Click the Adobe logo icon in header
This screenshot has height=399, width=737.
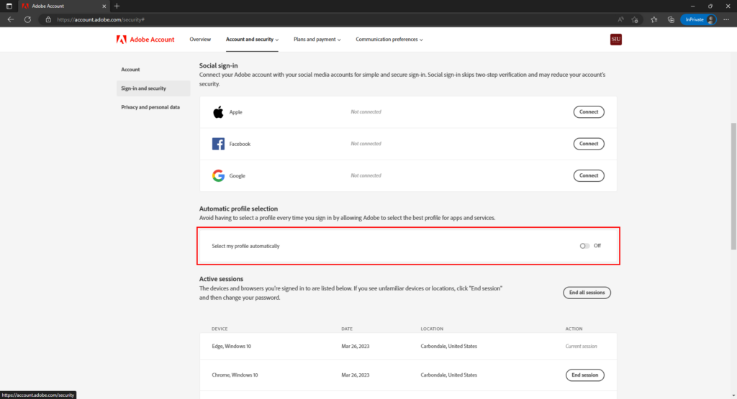click(121, 40)
